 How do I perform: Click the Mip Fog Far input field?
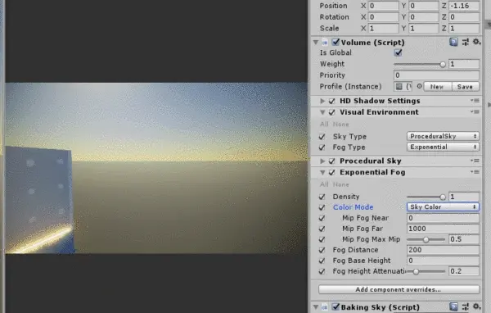point(443,229)
